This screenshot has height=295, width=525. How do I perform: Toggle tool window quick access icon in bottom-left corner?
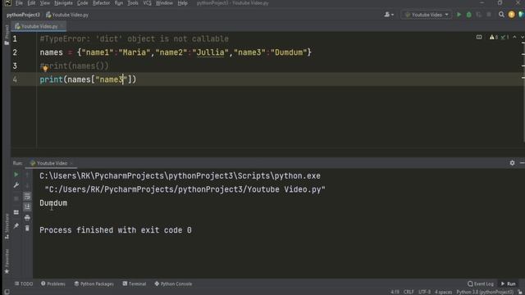[7, 292]
